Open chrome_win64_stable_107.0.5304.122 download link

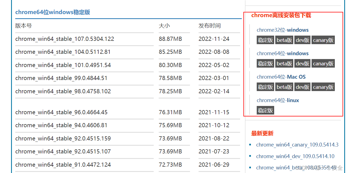[65, 39]
